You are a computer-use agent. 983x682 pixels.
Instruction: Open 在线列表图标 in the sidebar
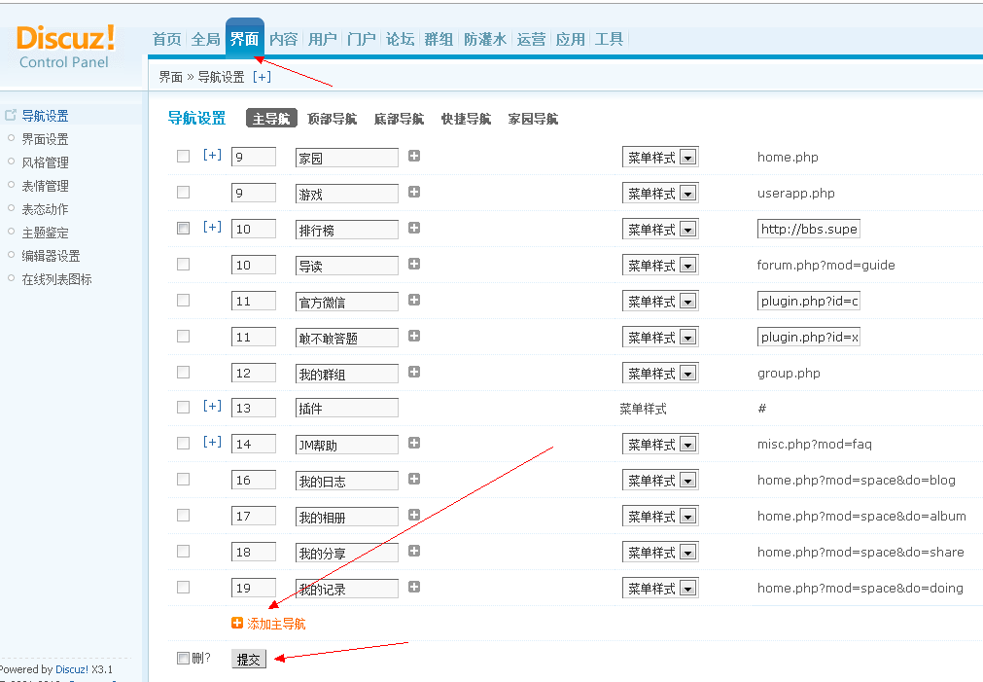pos(57,279)
